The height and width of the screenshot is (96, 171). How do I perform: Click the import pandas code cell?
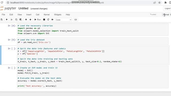click(93, 30)
